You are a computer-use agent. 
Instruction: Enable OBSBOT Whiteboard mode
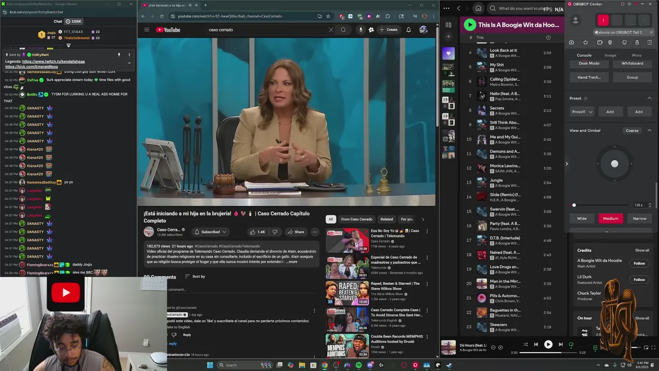632,63
